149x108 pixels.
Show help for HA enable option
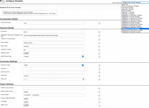(x=99, y=102)
